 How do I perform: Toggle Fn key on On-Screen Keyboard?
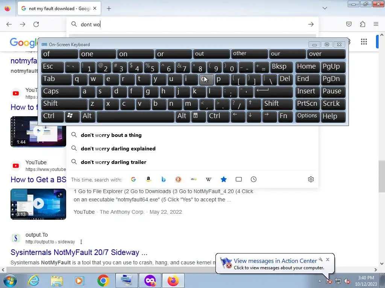click(285, 116)
